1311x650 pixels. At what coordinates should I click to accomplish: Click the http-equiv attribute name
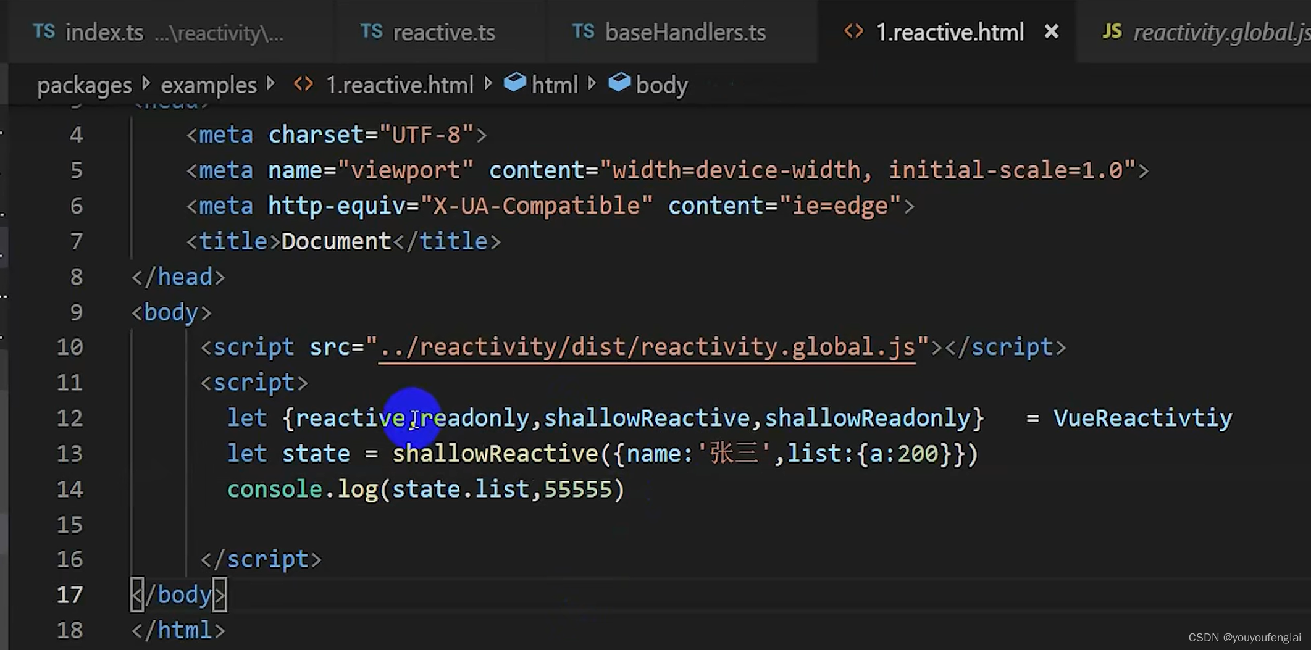[337, 206]
